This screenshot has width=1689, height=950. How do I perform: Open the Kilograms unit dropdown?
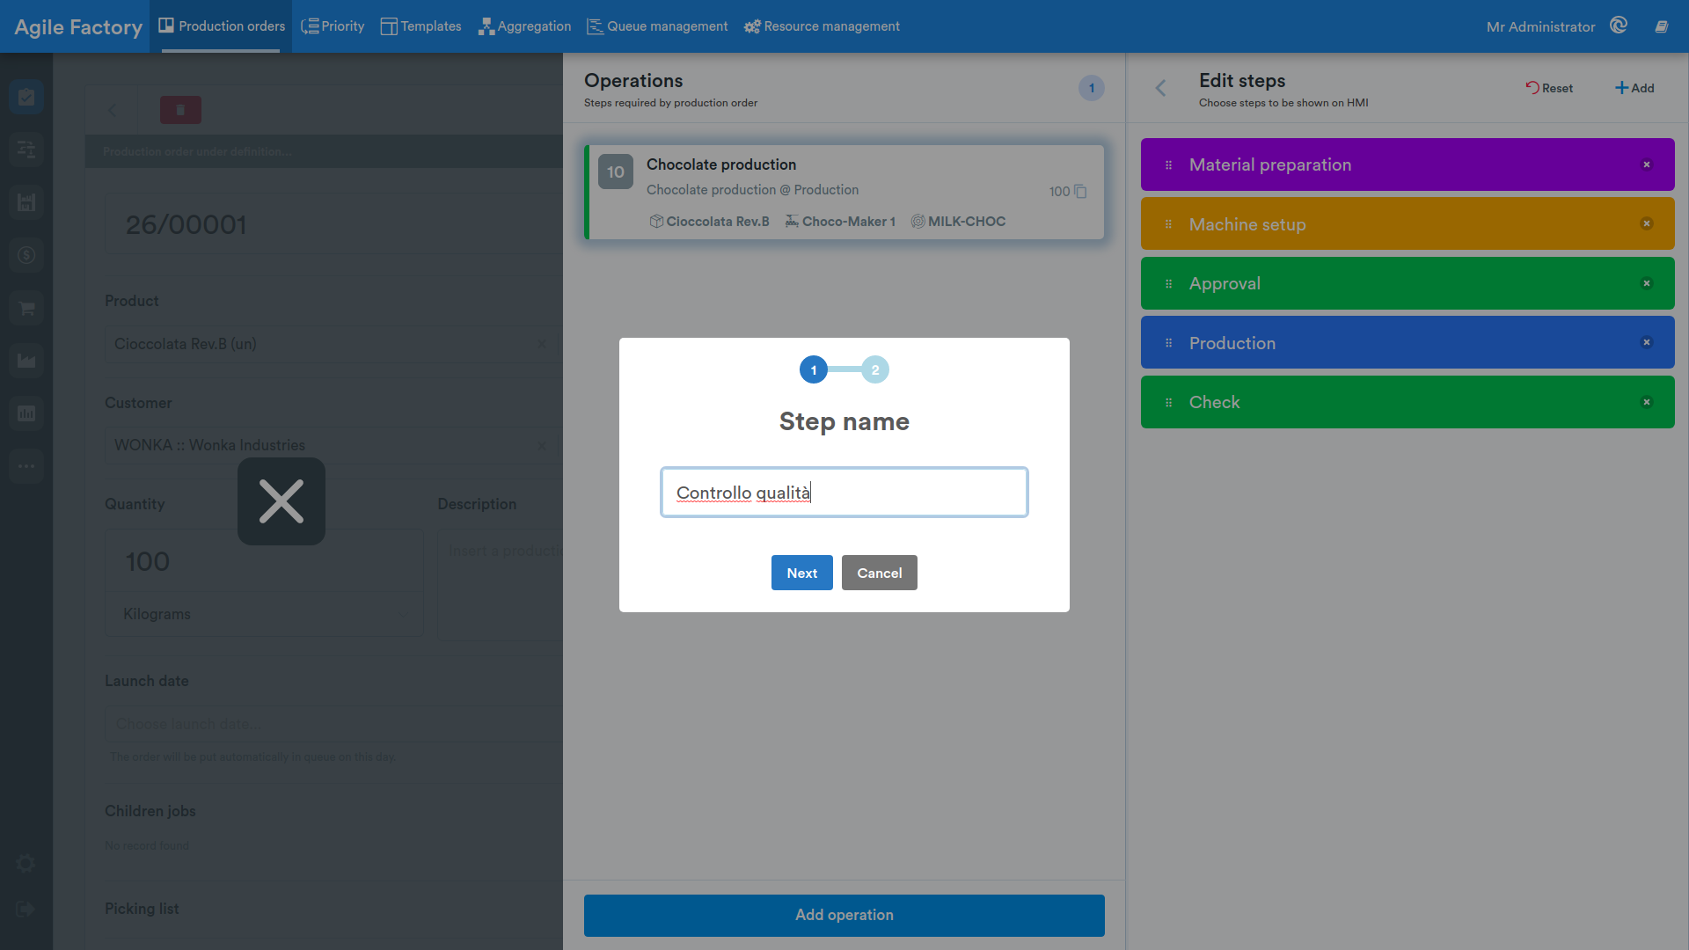coord(264,614)
